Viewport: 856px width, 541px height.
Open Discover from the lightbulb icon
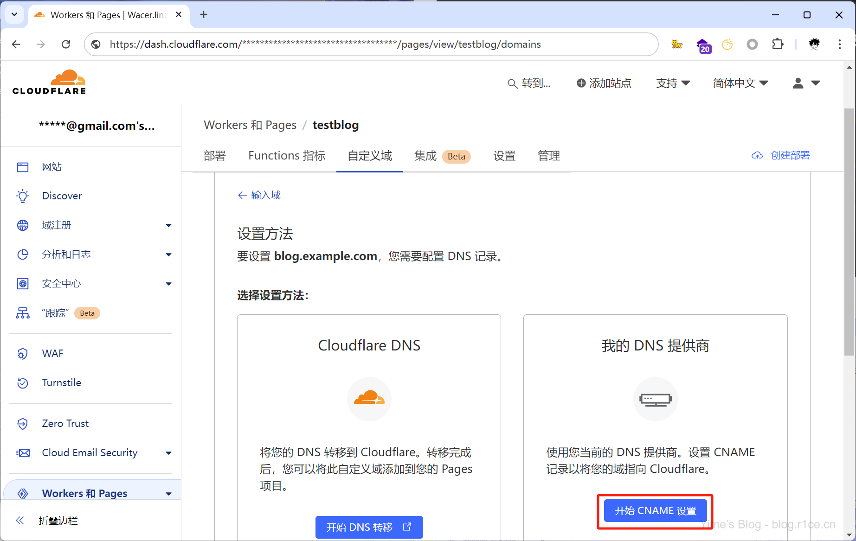23,196
